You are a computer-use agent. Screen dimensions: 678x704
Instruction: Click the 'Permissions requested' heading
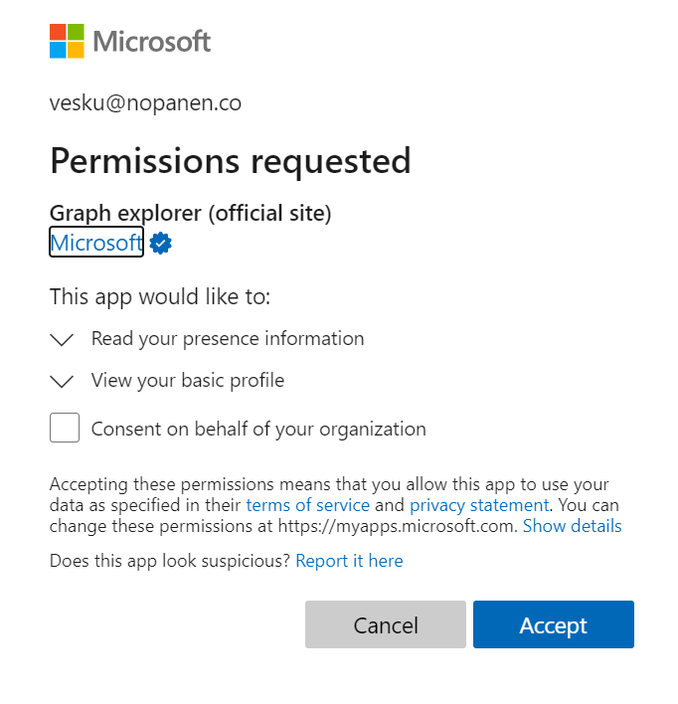(x=230, y=161)
